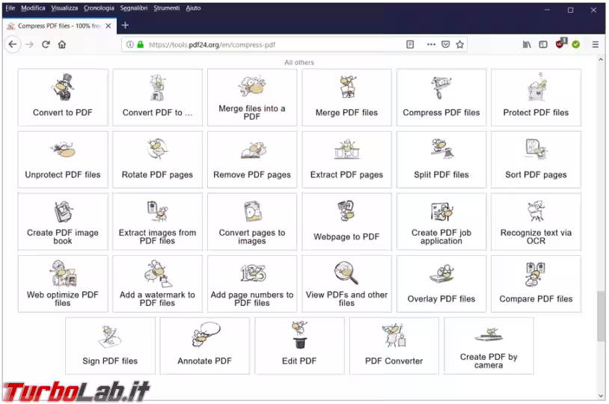Open the Aiuto menu
The image size is (609, 404).
[x=193, y=7]
